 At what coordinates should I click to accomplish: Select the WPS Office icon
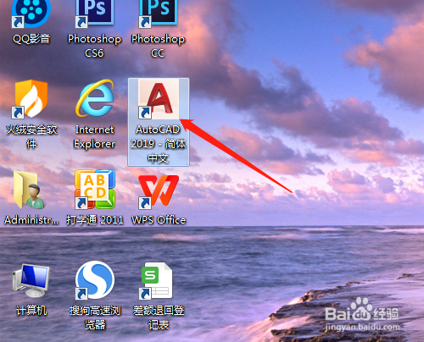click(x=159, y=191)
